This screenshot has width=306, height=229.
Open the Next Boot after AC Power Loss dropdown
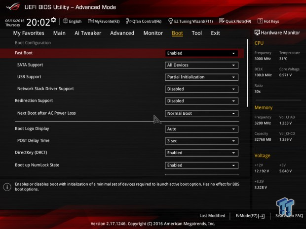coord(201,114)
